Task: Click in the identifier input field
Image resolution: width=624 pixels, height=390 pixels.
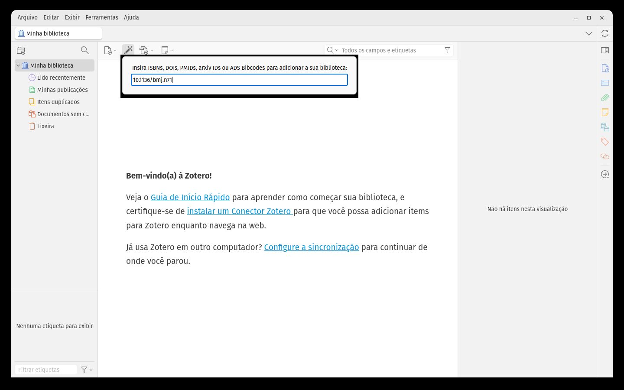Action: tap(239, 80)
